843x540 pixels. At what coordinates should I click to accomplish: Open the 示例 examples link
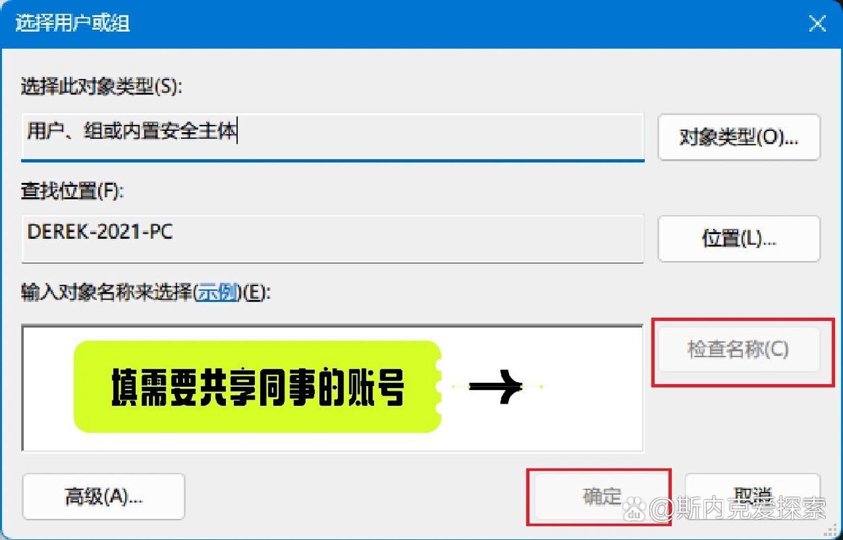pyautogui.click(x=217, y=293)
